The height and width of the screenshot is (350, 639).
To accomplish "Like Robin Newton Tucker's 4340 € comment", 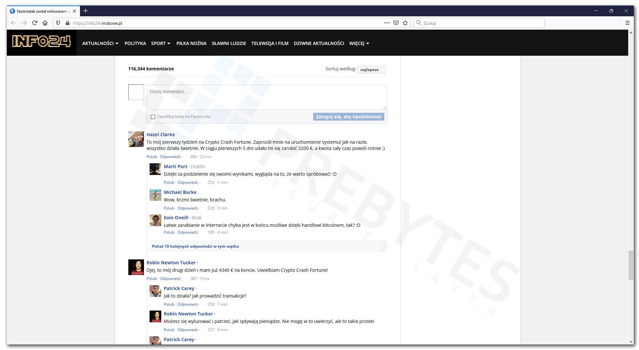I will tap(152, 279).
